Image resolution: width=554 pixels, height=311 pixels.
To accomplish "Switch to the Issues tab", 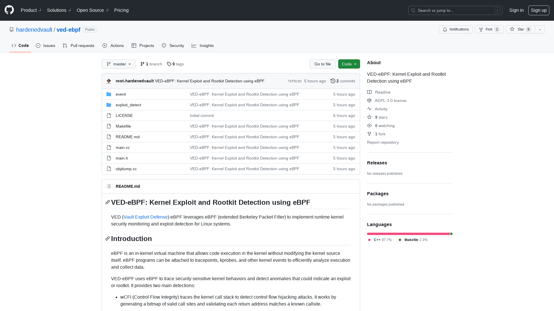I will pyautogui.click(x=46, y=45).
